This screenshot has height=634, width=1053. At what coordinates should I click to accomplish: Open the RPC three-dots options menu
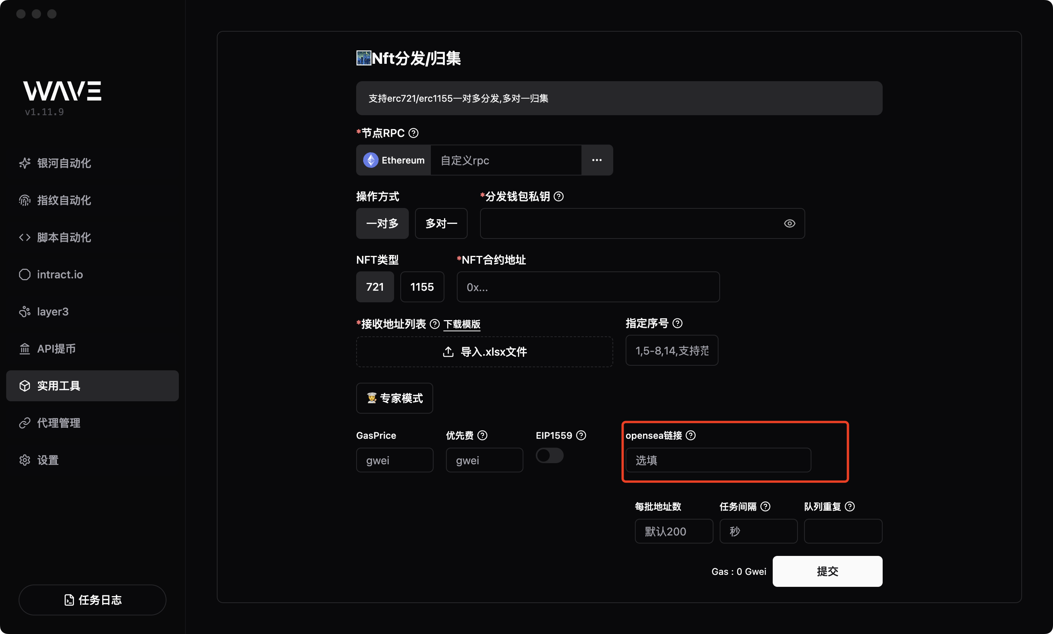(x=597, y=160)
